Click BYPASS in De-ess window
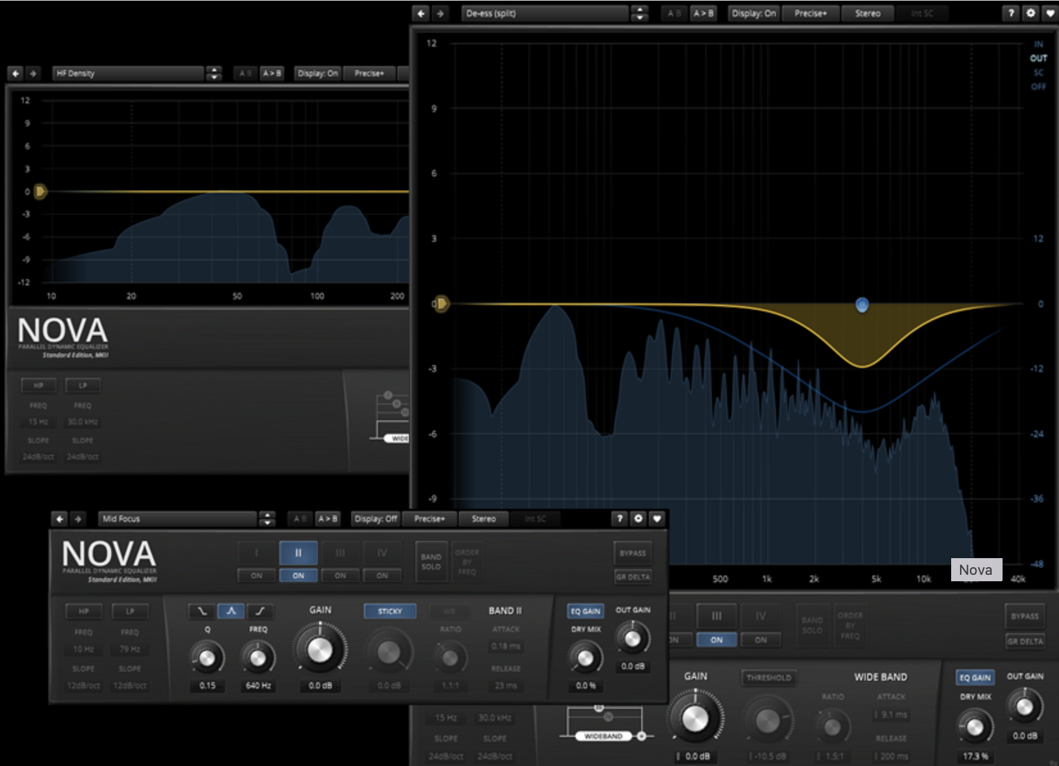This screenshot has height=766, width=1059. point(1025,616)
